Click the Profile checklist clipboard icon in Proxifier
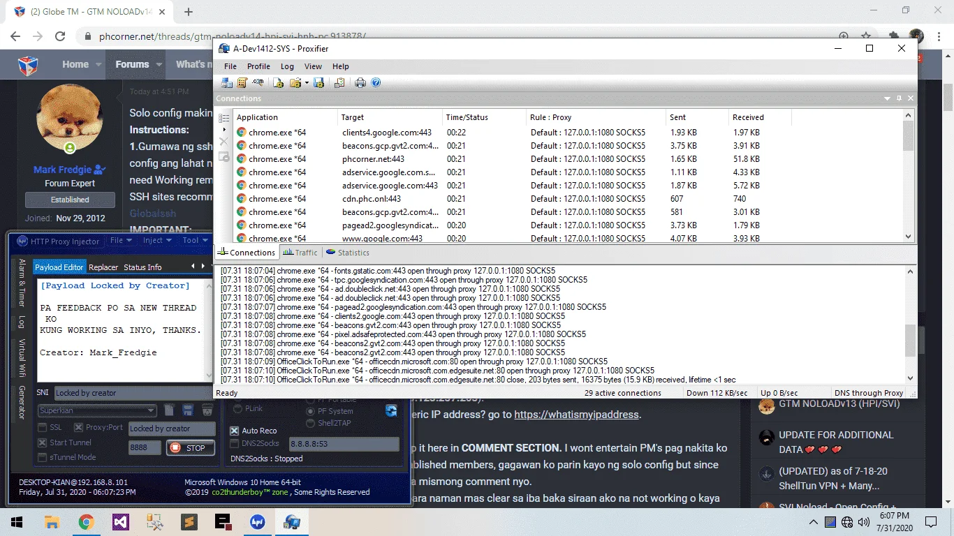Screen dimensions: 954x536 pyautogui.click(x=339, y=82)
